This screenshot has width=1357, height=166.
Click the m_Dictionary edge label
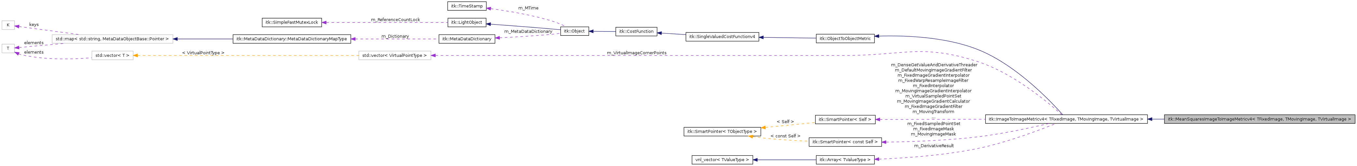click(395, 36)
